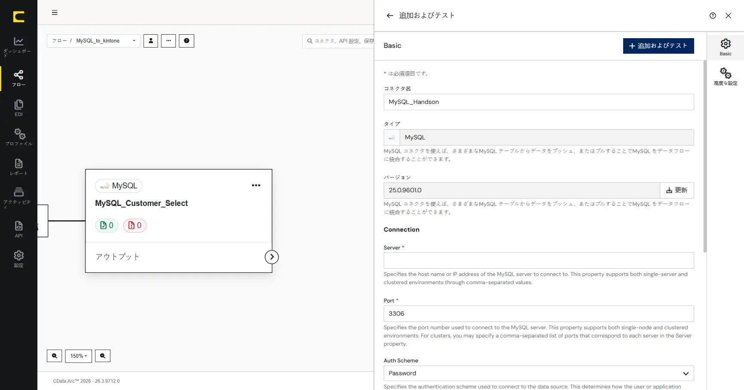
Task: Click the MySQL badge on the connector card
Action: coord(119,186)
